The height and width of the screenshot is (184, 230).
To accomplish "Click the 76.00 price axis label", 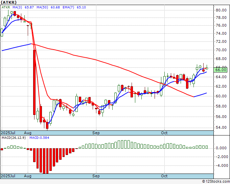I will [x=221, y=25].
